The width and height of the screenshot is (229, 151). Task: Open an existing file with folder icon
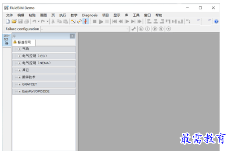[14, 21]
